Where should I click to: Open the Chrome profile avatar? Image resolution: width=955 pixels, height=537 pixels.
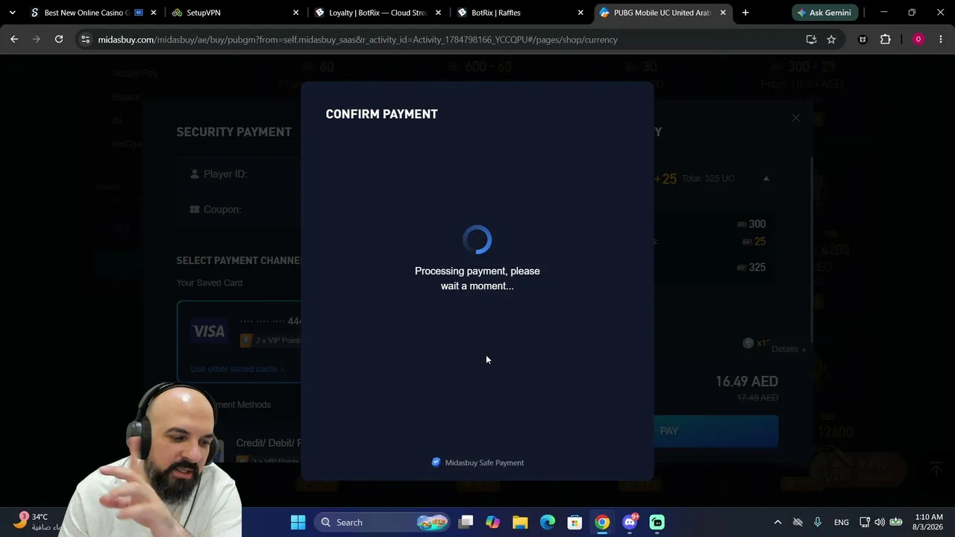point(918,40)
